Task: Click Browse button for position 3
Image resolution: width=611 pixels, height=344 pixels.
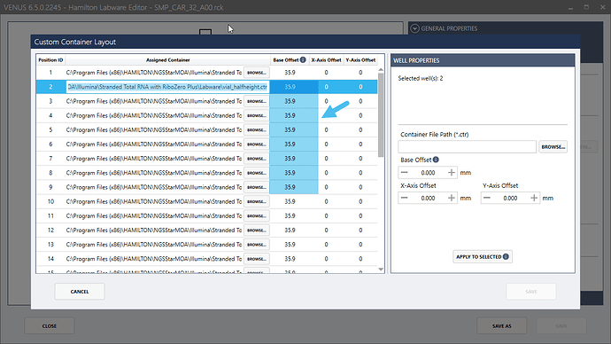Action: (x=257, y=101)
